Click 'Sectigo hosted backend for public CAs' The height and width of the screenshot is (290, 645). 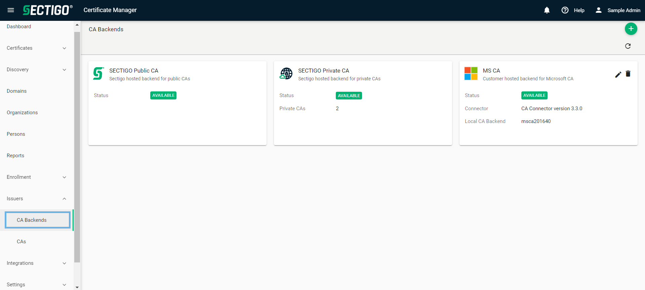[150, 79]
